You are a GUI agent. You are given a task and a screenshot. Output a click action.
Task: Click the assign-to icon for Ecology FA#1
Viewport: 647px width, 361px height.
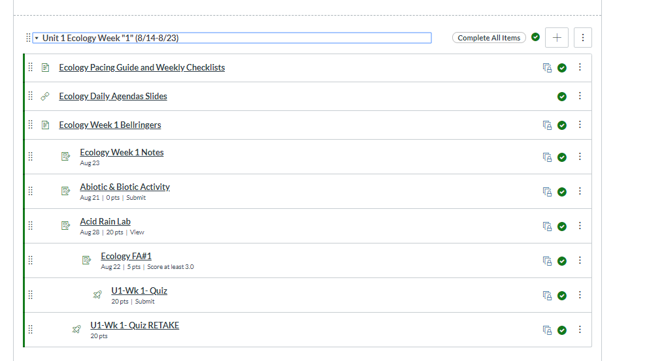click(x=547, y=261)
